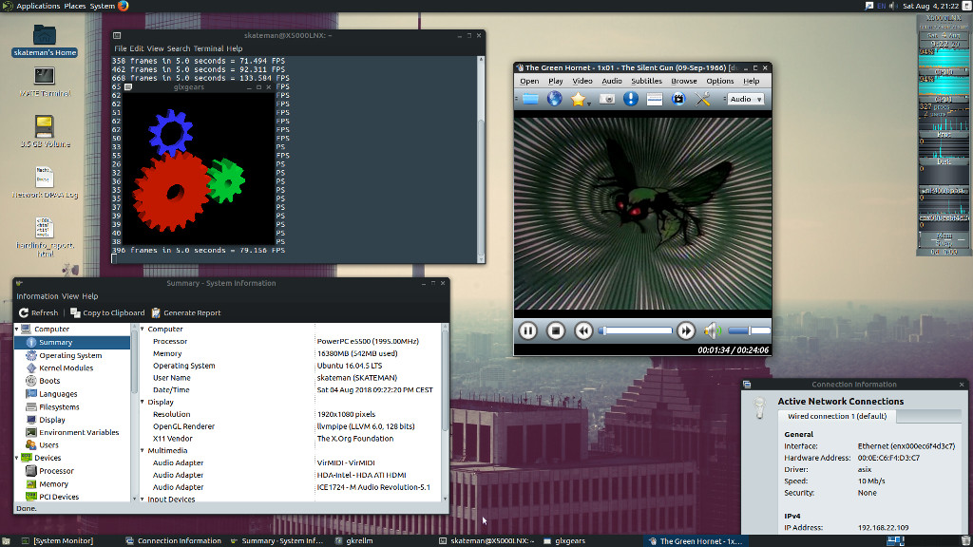973x547 pixels.
Task: Open the Browse menu in media player
Action: (x=684, y=82)
